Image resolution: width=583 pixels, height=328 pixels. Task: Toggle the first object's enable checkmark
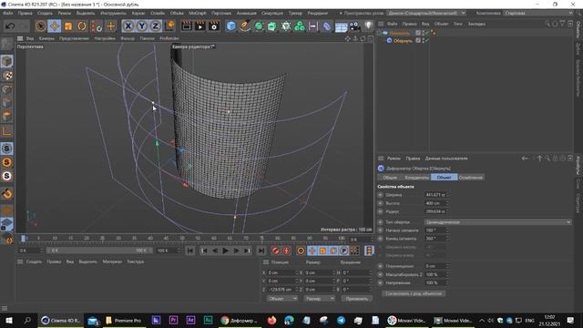click(427, 33)
